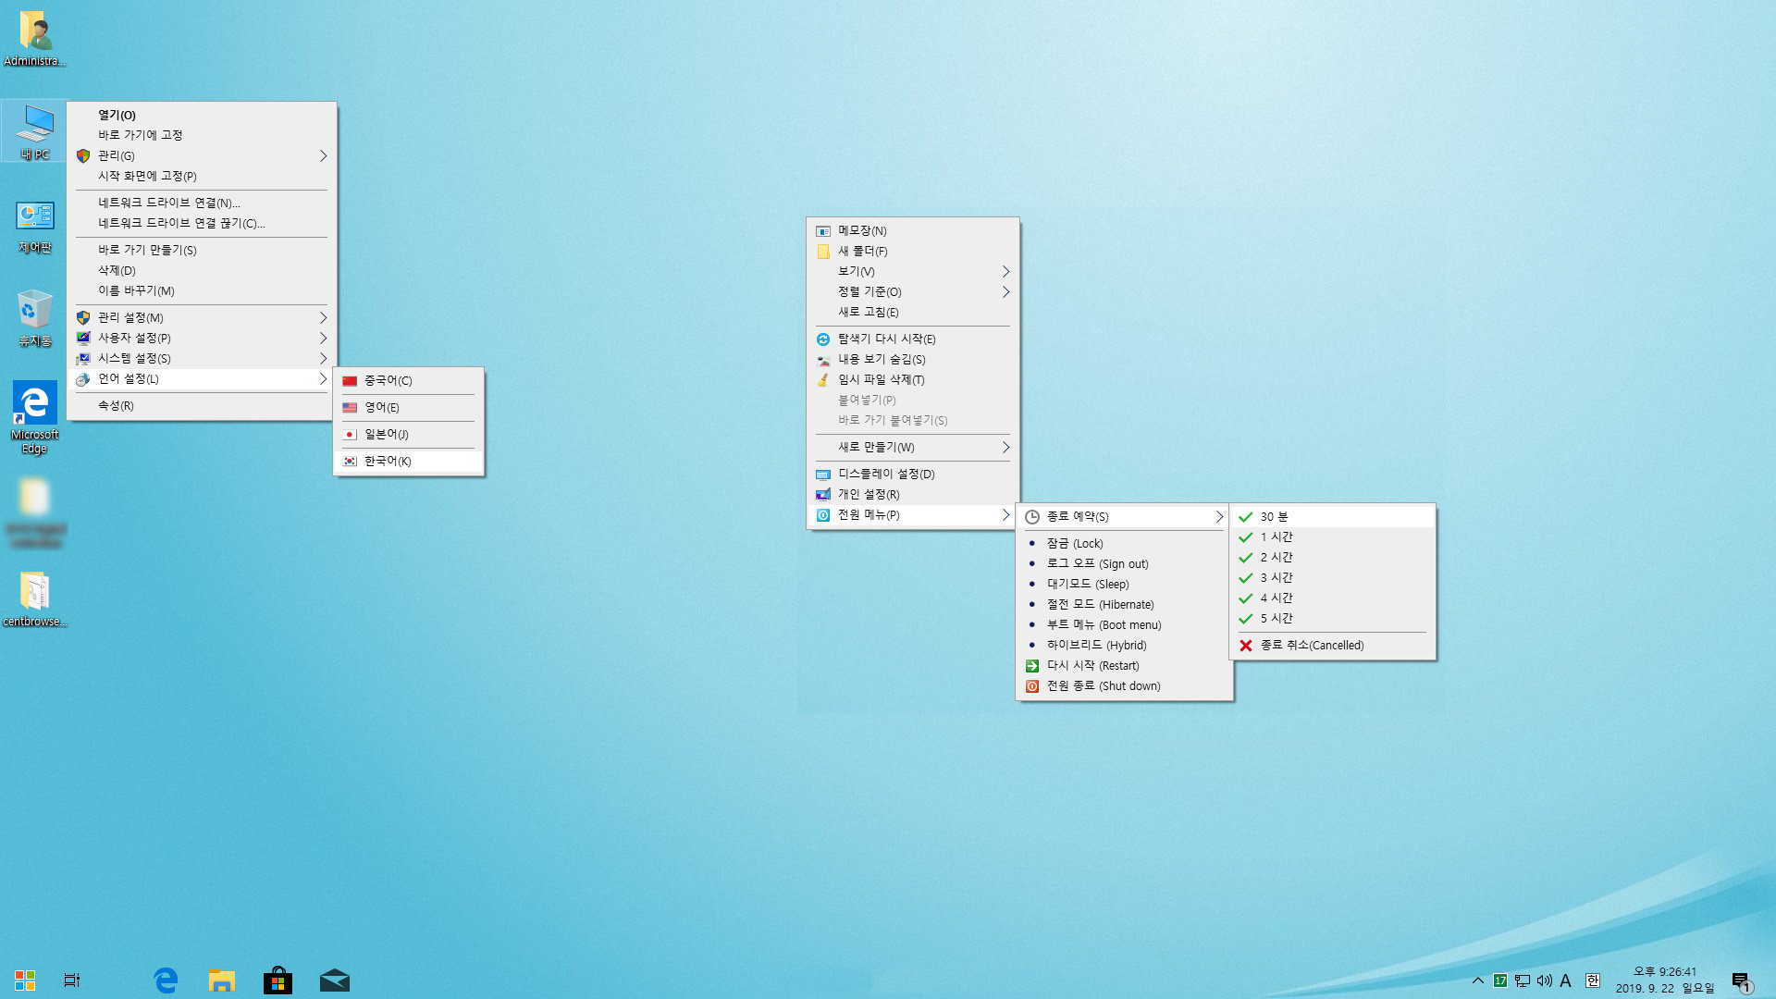This screenshot has height=999, width=1776.
Task: Select 바로 가기에 고정
Action: (202, 135)
